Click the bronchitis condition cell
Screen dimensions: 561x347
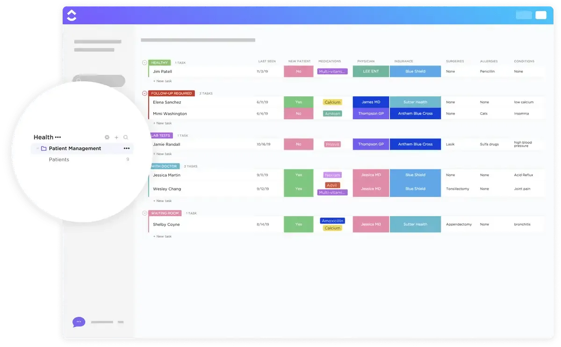point(522,224)
